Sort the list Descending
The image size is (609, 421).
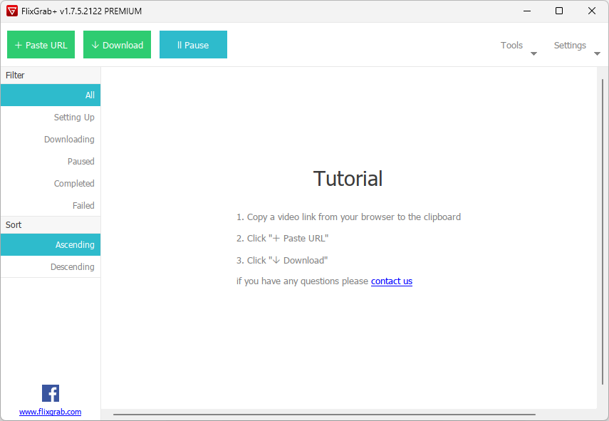[x=51, y=267]
